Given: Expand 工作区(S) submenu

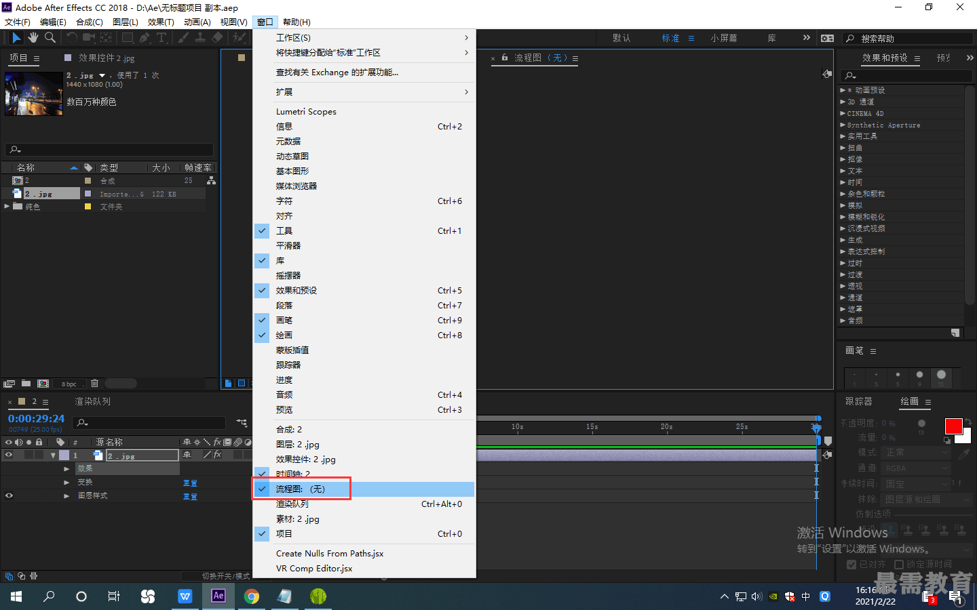Looking at the screenshot, I should pyautogui.click(x=364, y=38).
